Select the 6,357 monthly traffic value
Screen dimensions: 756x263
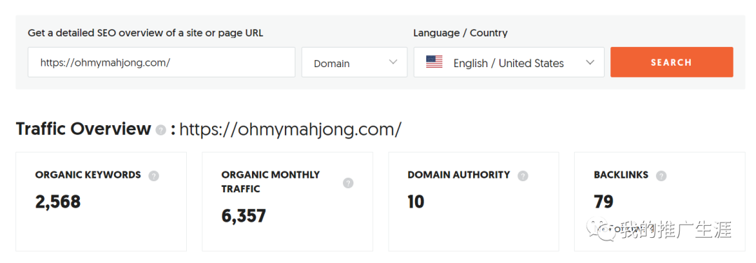point(244,216)
